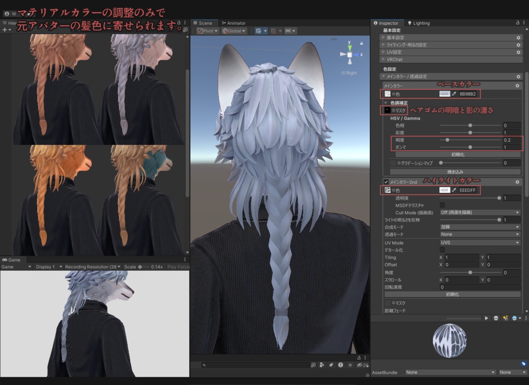Open the UV Mode dropdown set to UV0
Image resolution: width=529 pixels, height=385 pixels.
[479, 242]
